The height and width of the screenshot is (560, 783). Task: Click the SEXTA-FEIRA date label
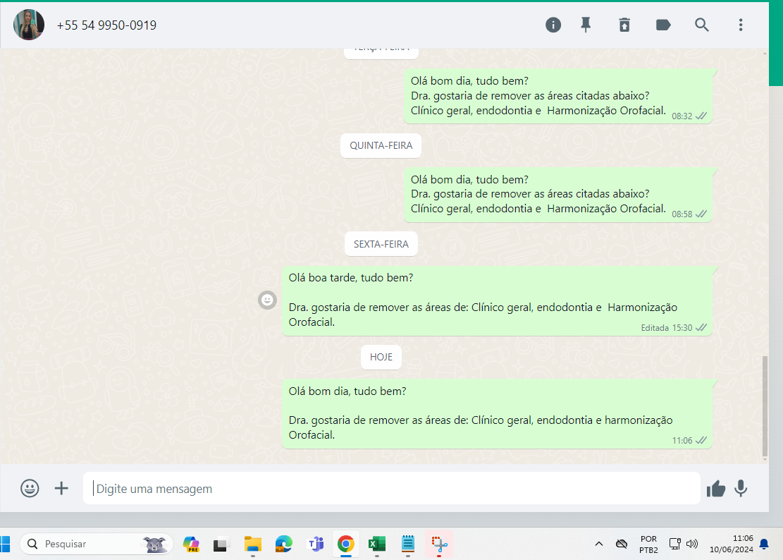381,244
